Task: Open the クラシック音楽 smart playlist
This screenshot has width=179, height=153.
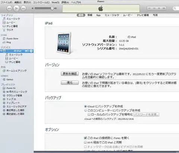Action: click(x=12, y=95)
